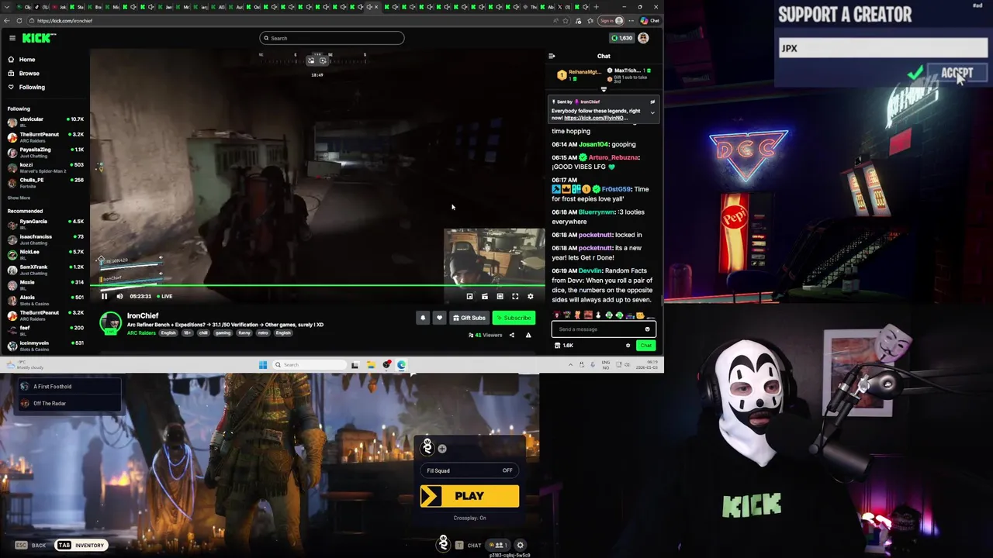Click browser back arrow

(7, 21)
